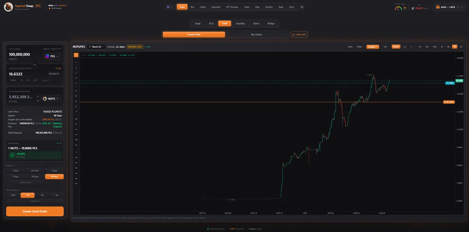
Task: Click the Ind indicators button
Action: click(385, 47)
